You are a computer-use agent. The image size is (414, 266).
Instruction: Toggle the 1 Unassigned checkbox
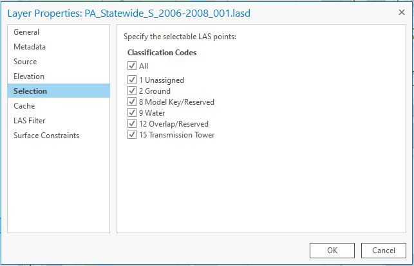[132, 80]
